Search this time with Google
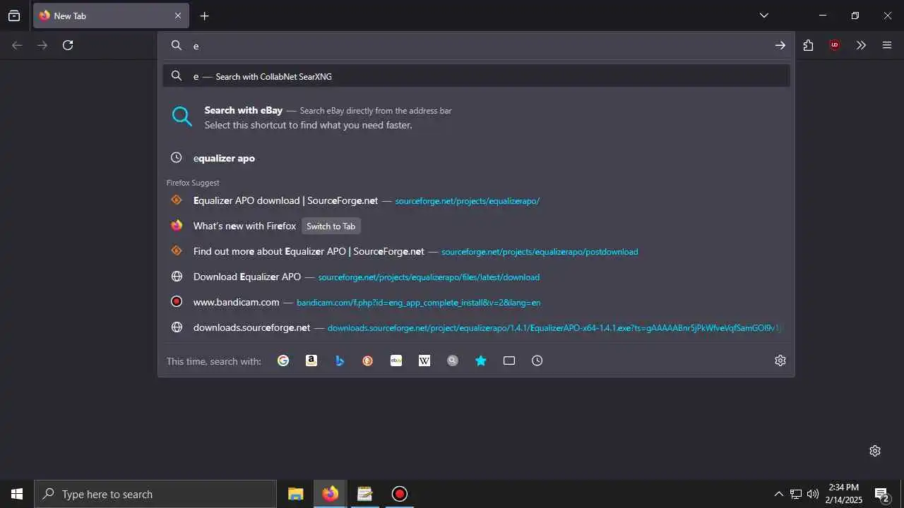Screen dimensions: 904x508 tap(283, 361)
